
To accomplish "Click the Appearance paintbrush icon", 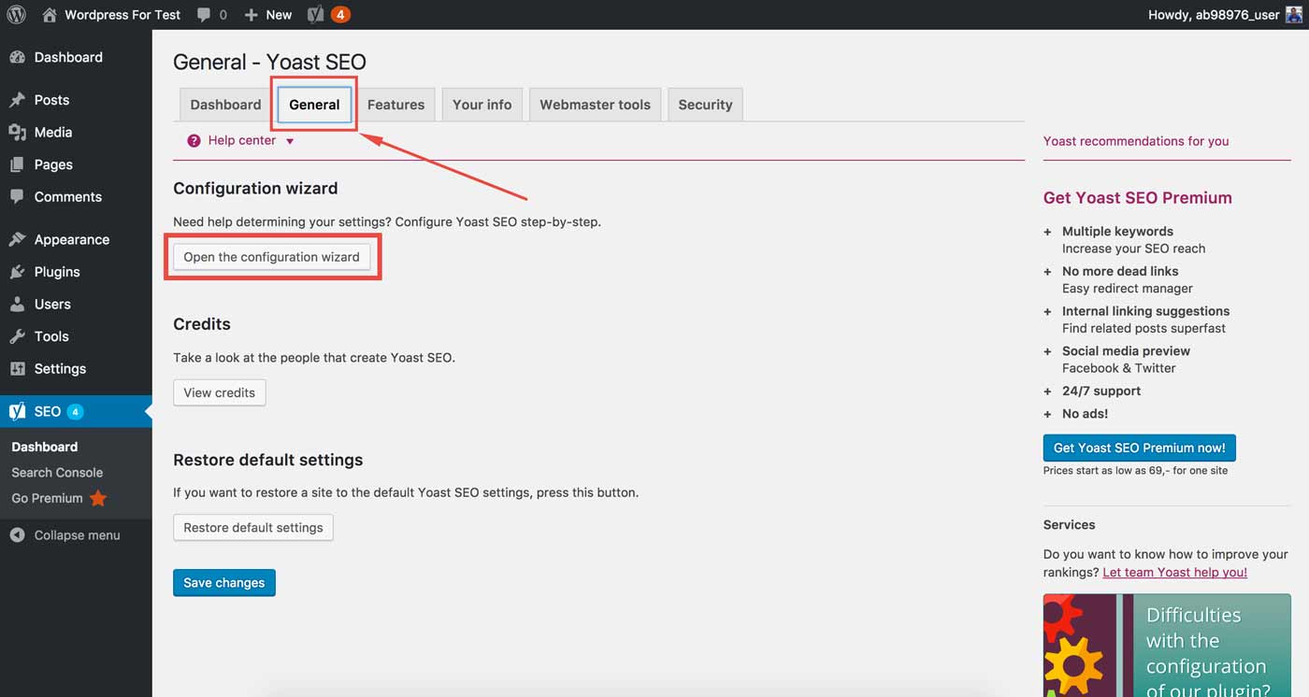I will coord(17,239).
